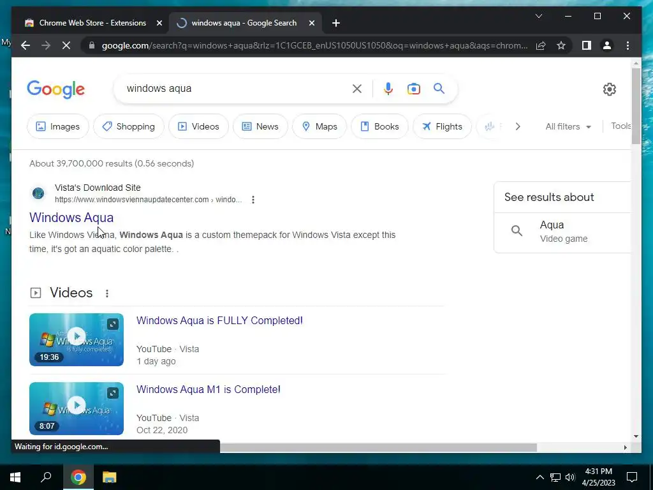Screen dimensions: 653x490
Task: Switch to the Chrome Web Store - Extensions tab
Action: click(x=92, y=24)
